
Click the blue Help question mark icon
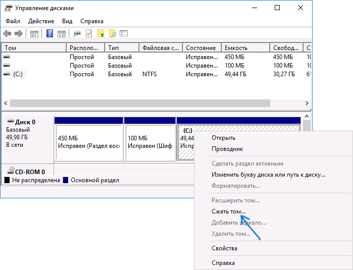[50, 34]
